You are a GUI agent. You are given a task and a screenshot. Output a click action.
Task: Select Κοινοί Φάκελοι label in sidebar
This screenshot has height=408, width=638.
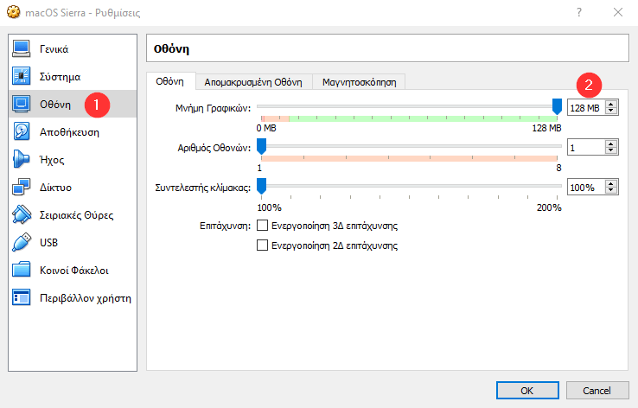(74, 270)
